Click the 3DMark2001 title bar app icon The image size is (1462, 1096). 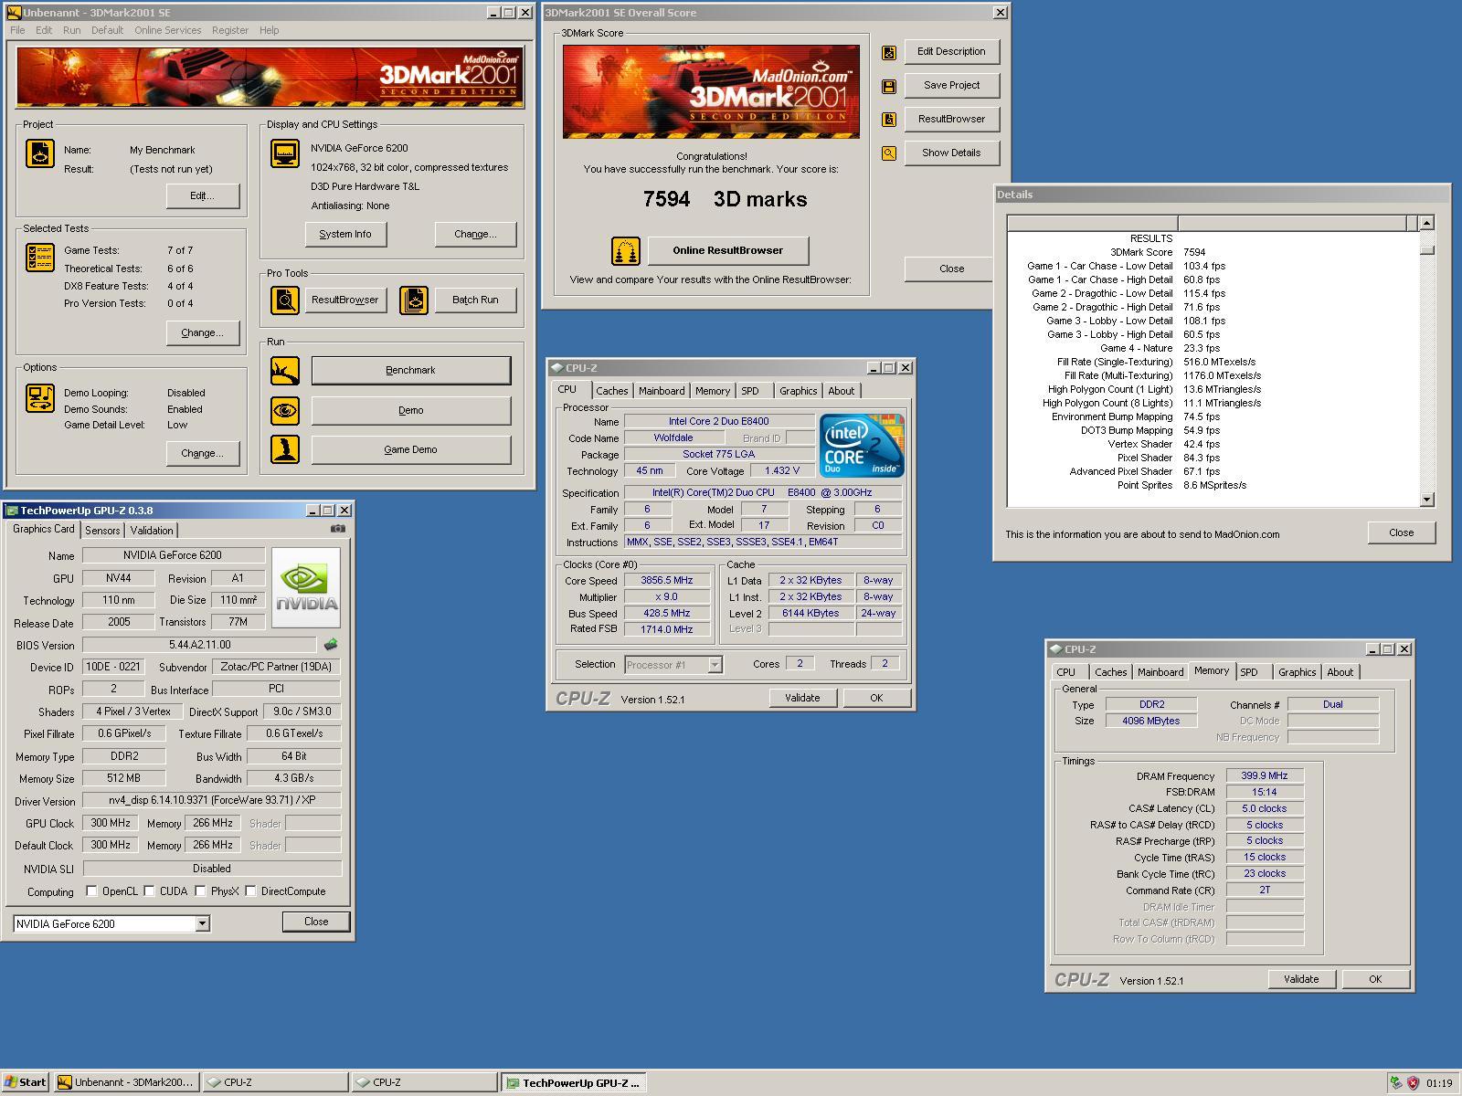(x=14, y=13)
